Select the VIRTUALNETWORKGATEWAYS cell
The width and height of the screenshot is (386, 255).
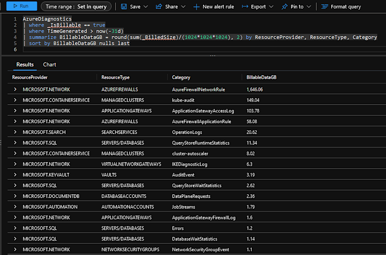click(131, 164)
